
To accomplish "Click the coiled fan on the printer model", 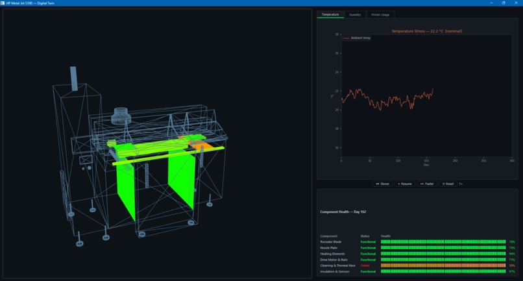I will point(121,116).
